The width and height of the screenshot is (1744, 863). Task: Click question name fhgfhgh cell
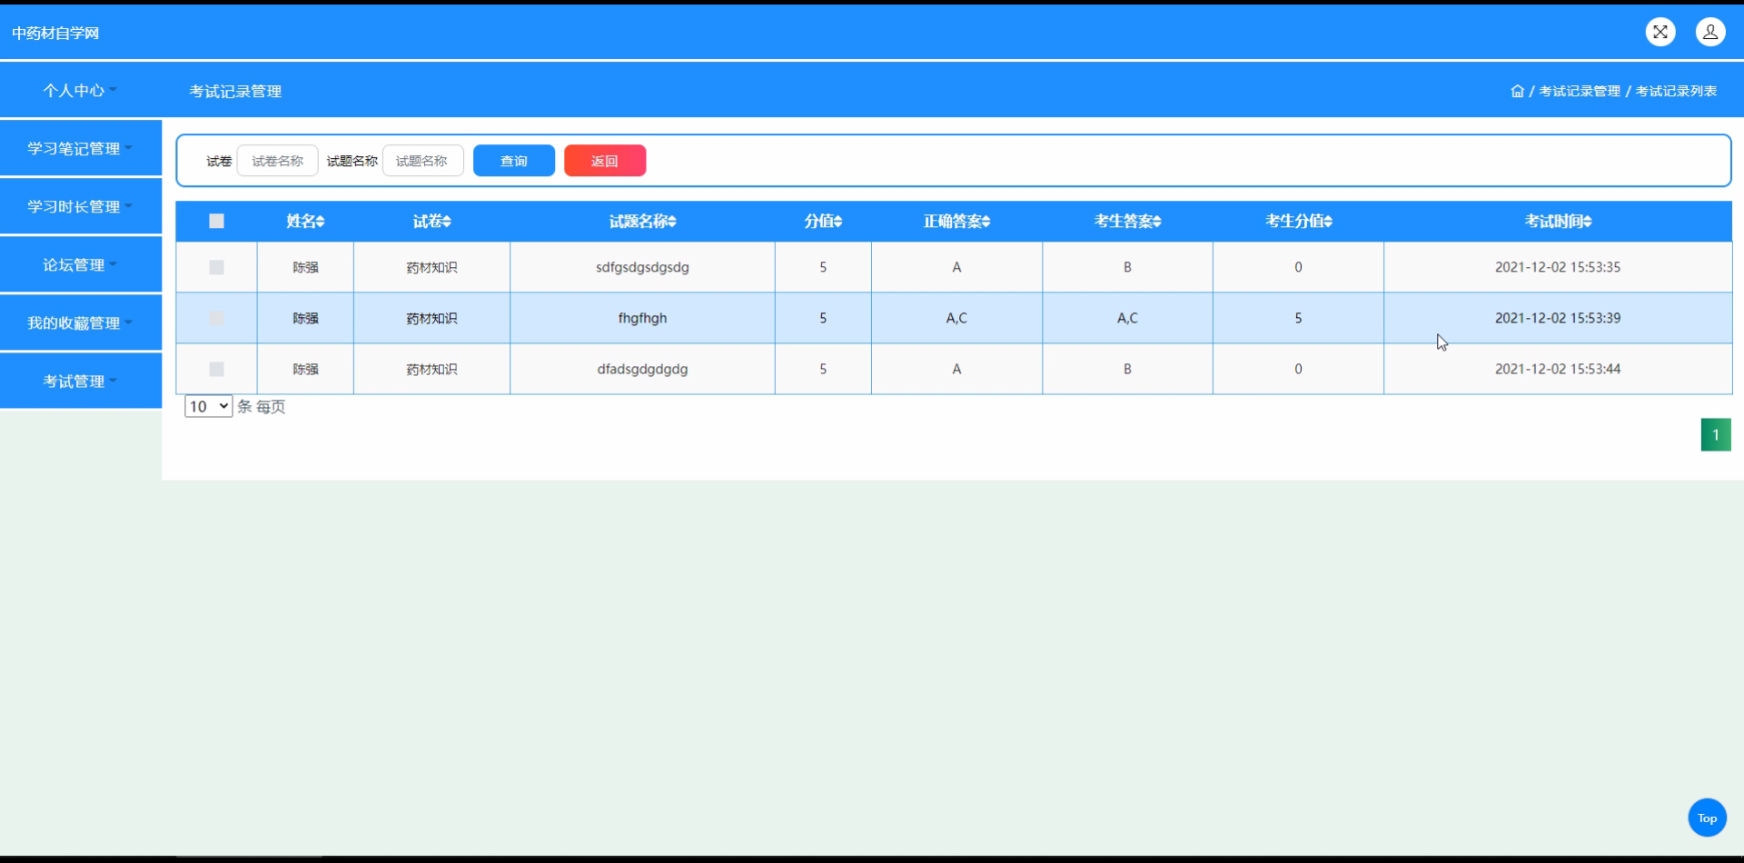click(642, 318)
